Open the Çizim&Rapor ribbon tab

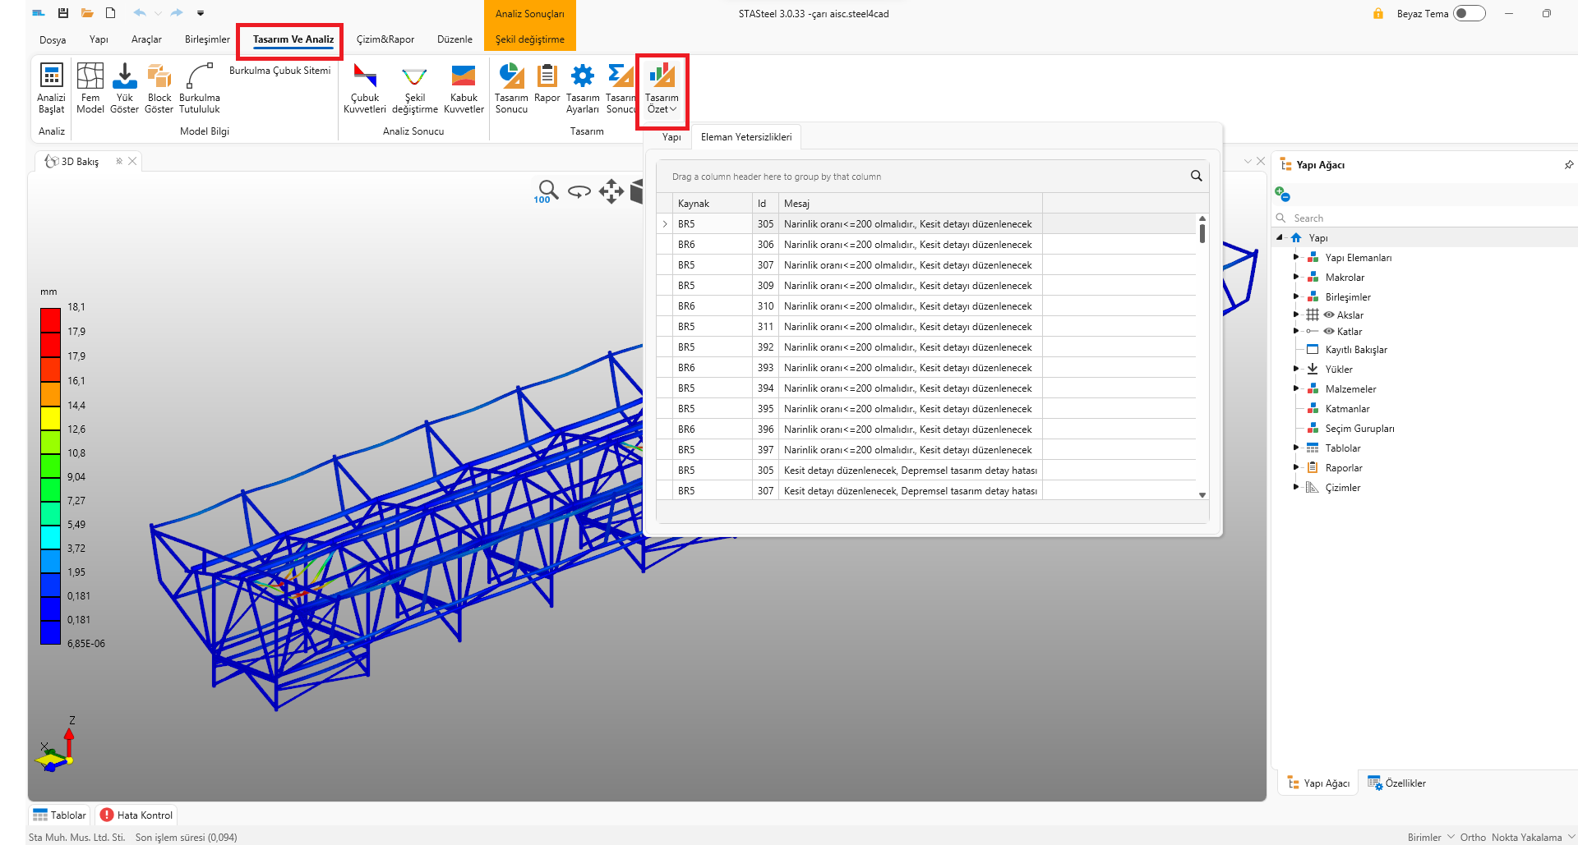pos(385,39)
